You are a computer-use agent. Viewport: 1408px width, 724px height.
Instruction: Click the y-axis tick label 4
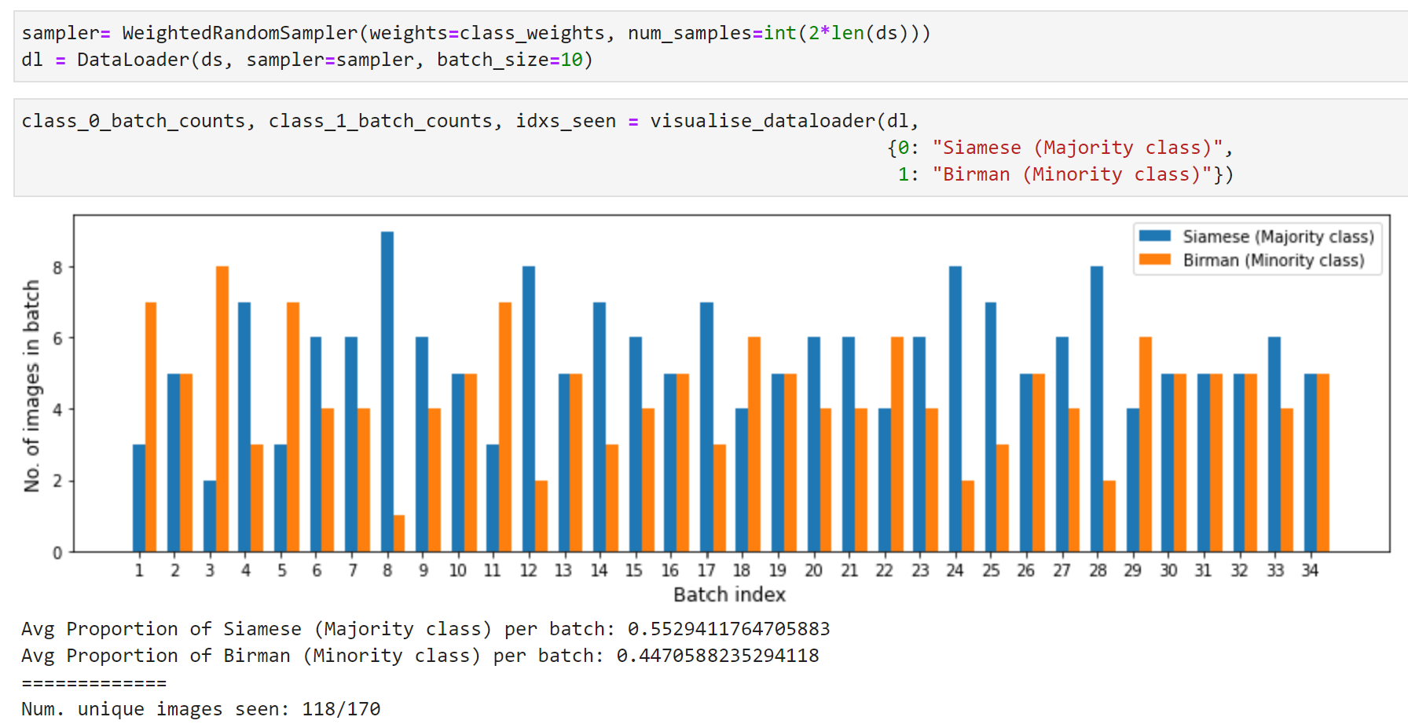pos(57,410)
